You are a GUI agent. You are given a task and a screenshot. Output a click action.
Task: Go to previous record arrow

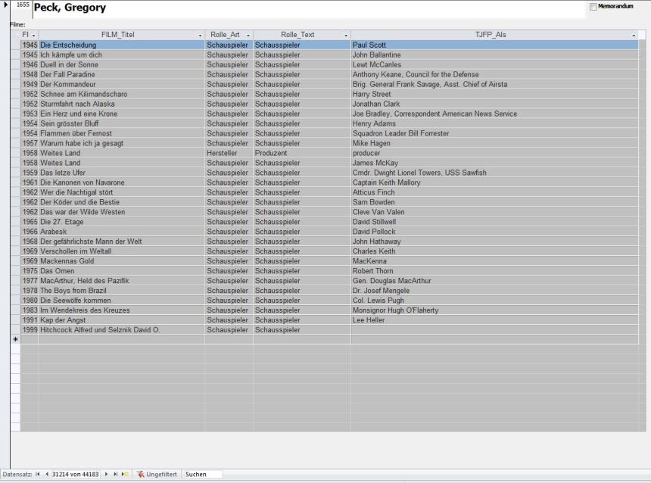(46, 475)
